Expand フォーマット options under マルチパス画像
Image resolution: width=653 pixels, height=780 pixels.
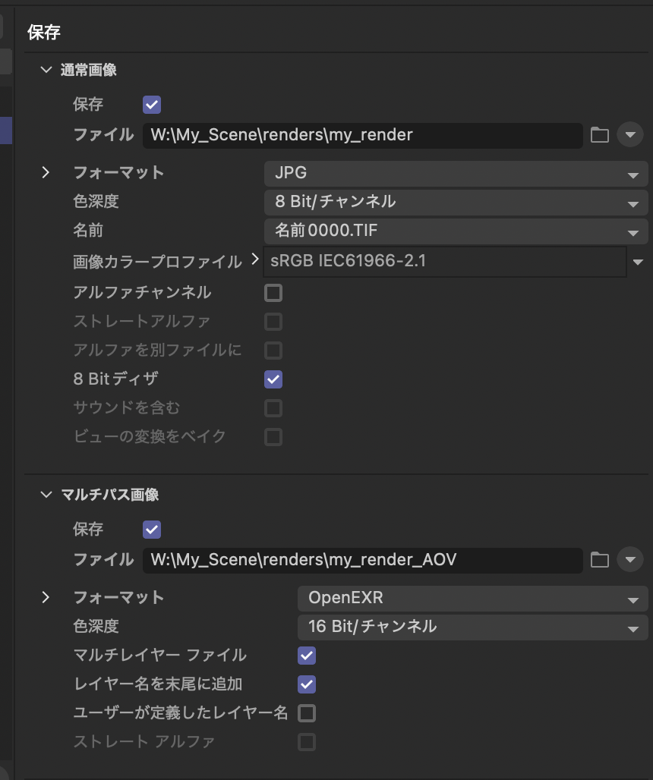[x=46, y=597]
